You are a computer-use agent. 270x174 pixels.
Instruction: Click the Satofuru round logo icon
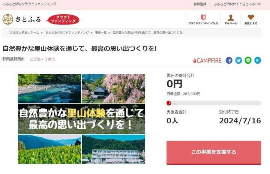[x=8, y=19]
